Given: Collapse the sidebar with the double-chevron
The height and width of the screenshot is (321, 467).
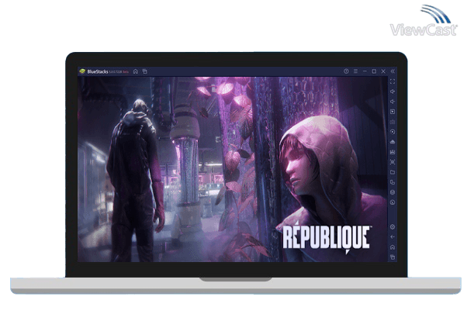Looking at the screenshot, I should pyautogui.click(x=393, y=71).
